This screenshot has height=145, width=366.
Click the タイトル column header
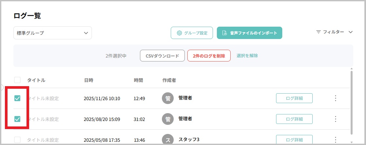pyautogui.click(x=36, y=80)
